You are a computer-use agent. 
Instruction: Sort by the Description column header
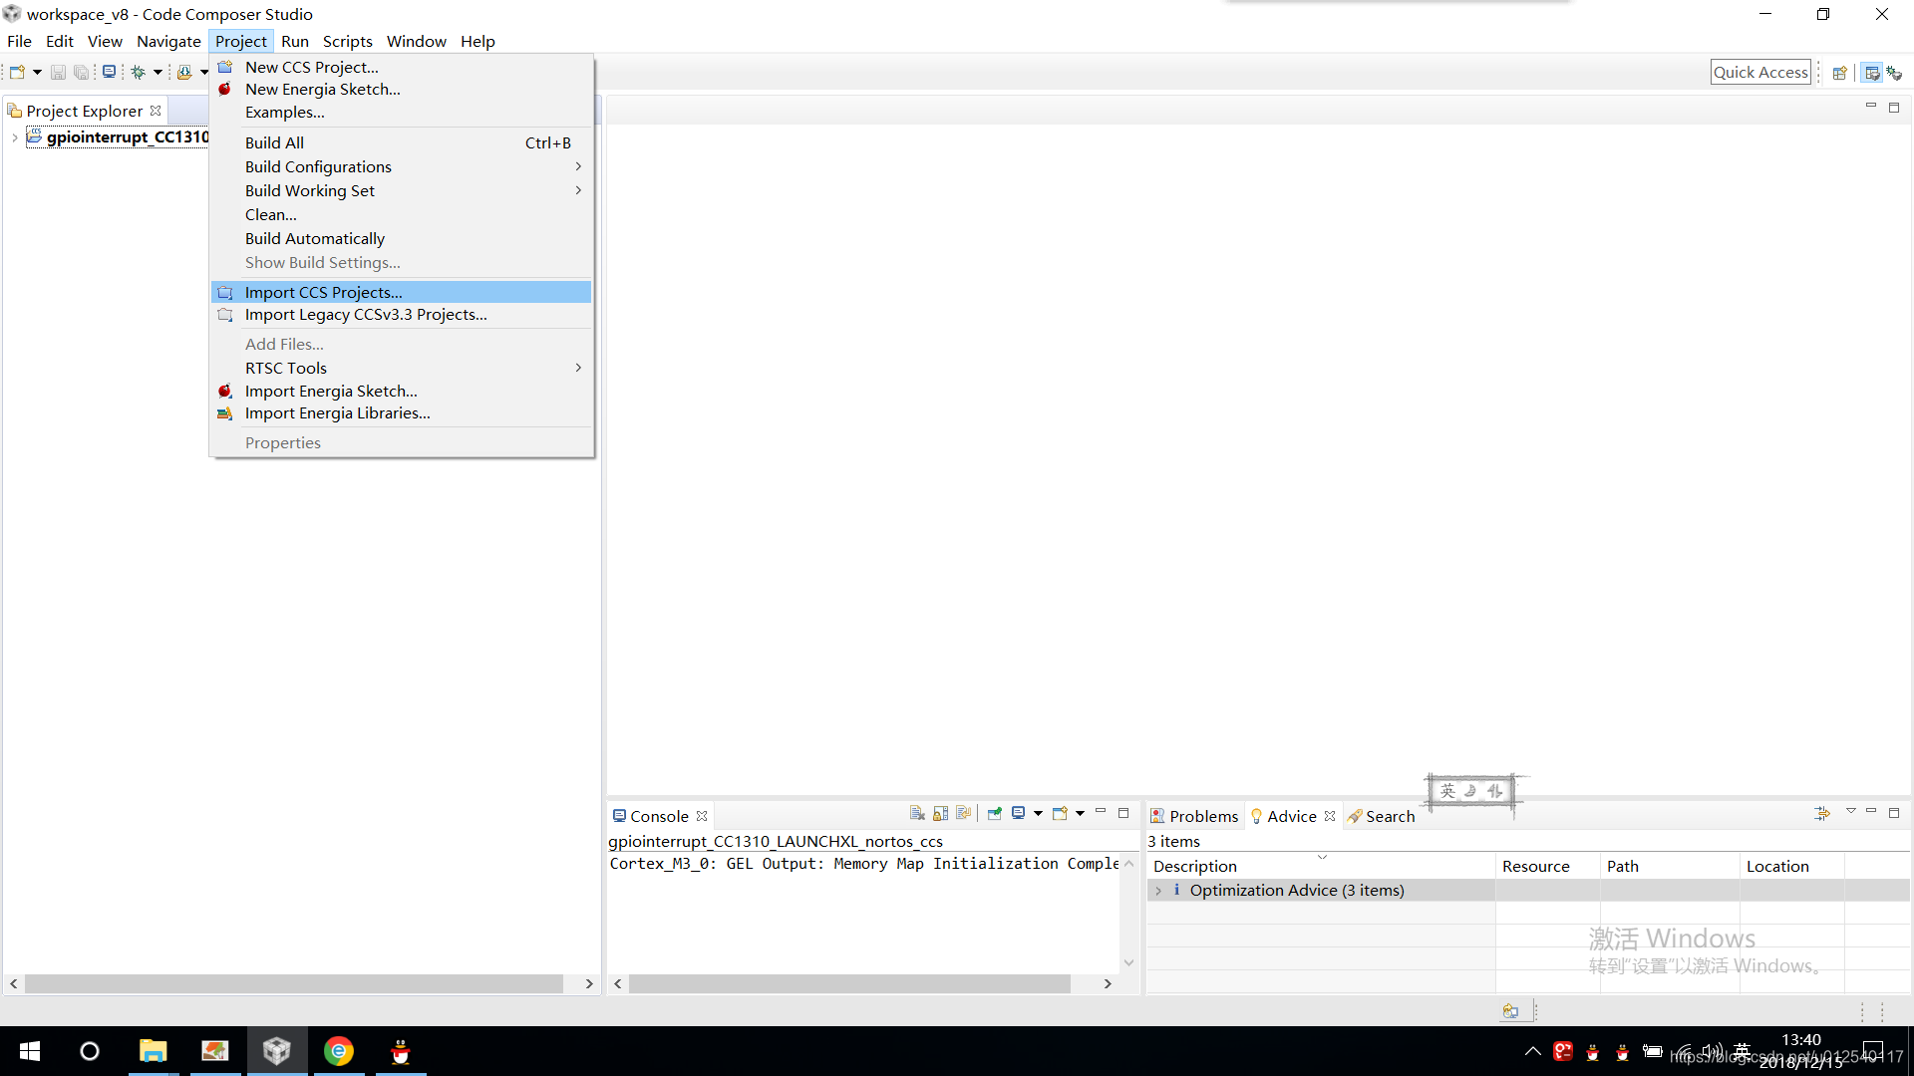pos(1320,866)
